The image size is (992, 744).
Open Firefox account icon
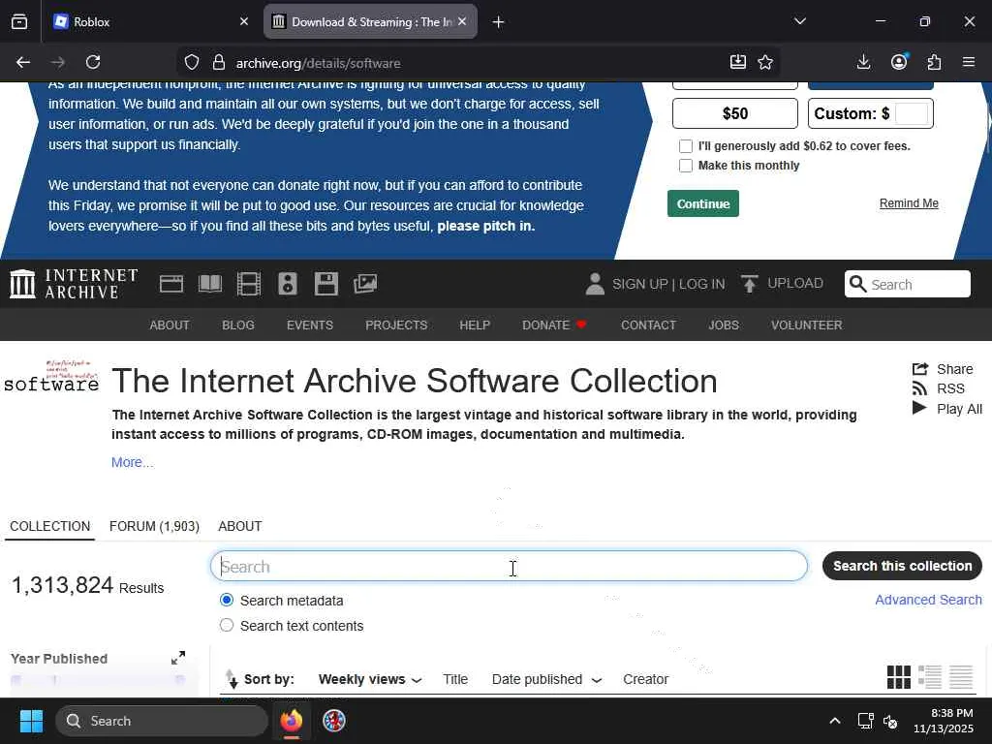(899, 61)
